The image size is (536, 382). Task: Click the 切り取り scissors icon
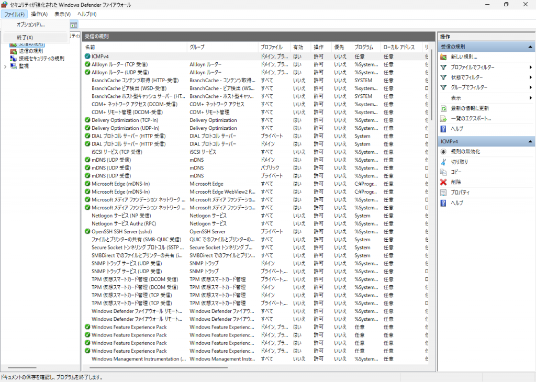443,162
